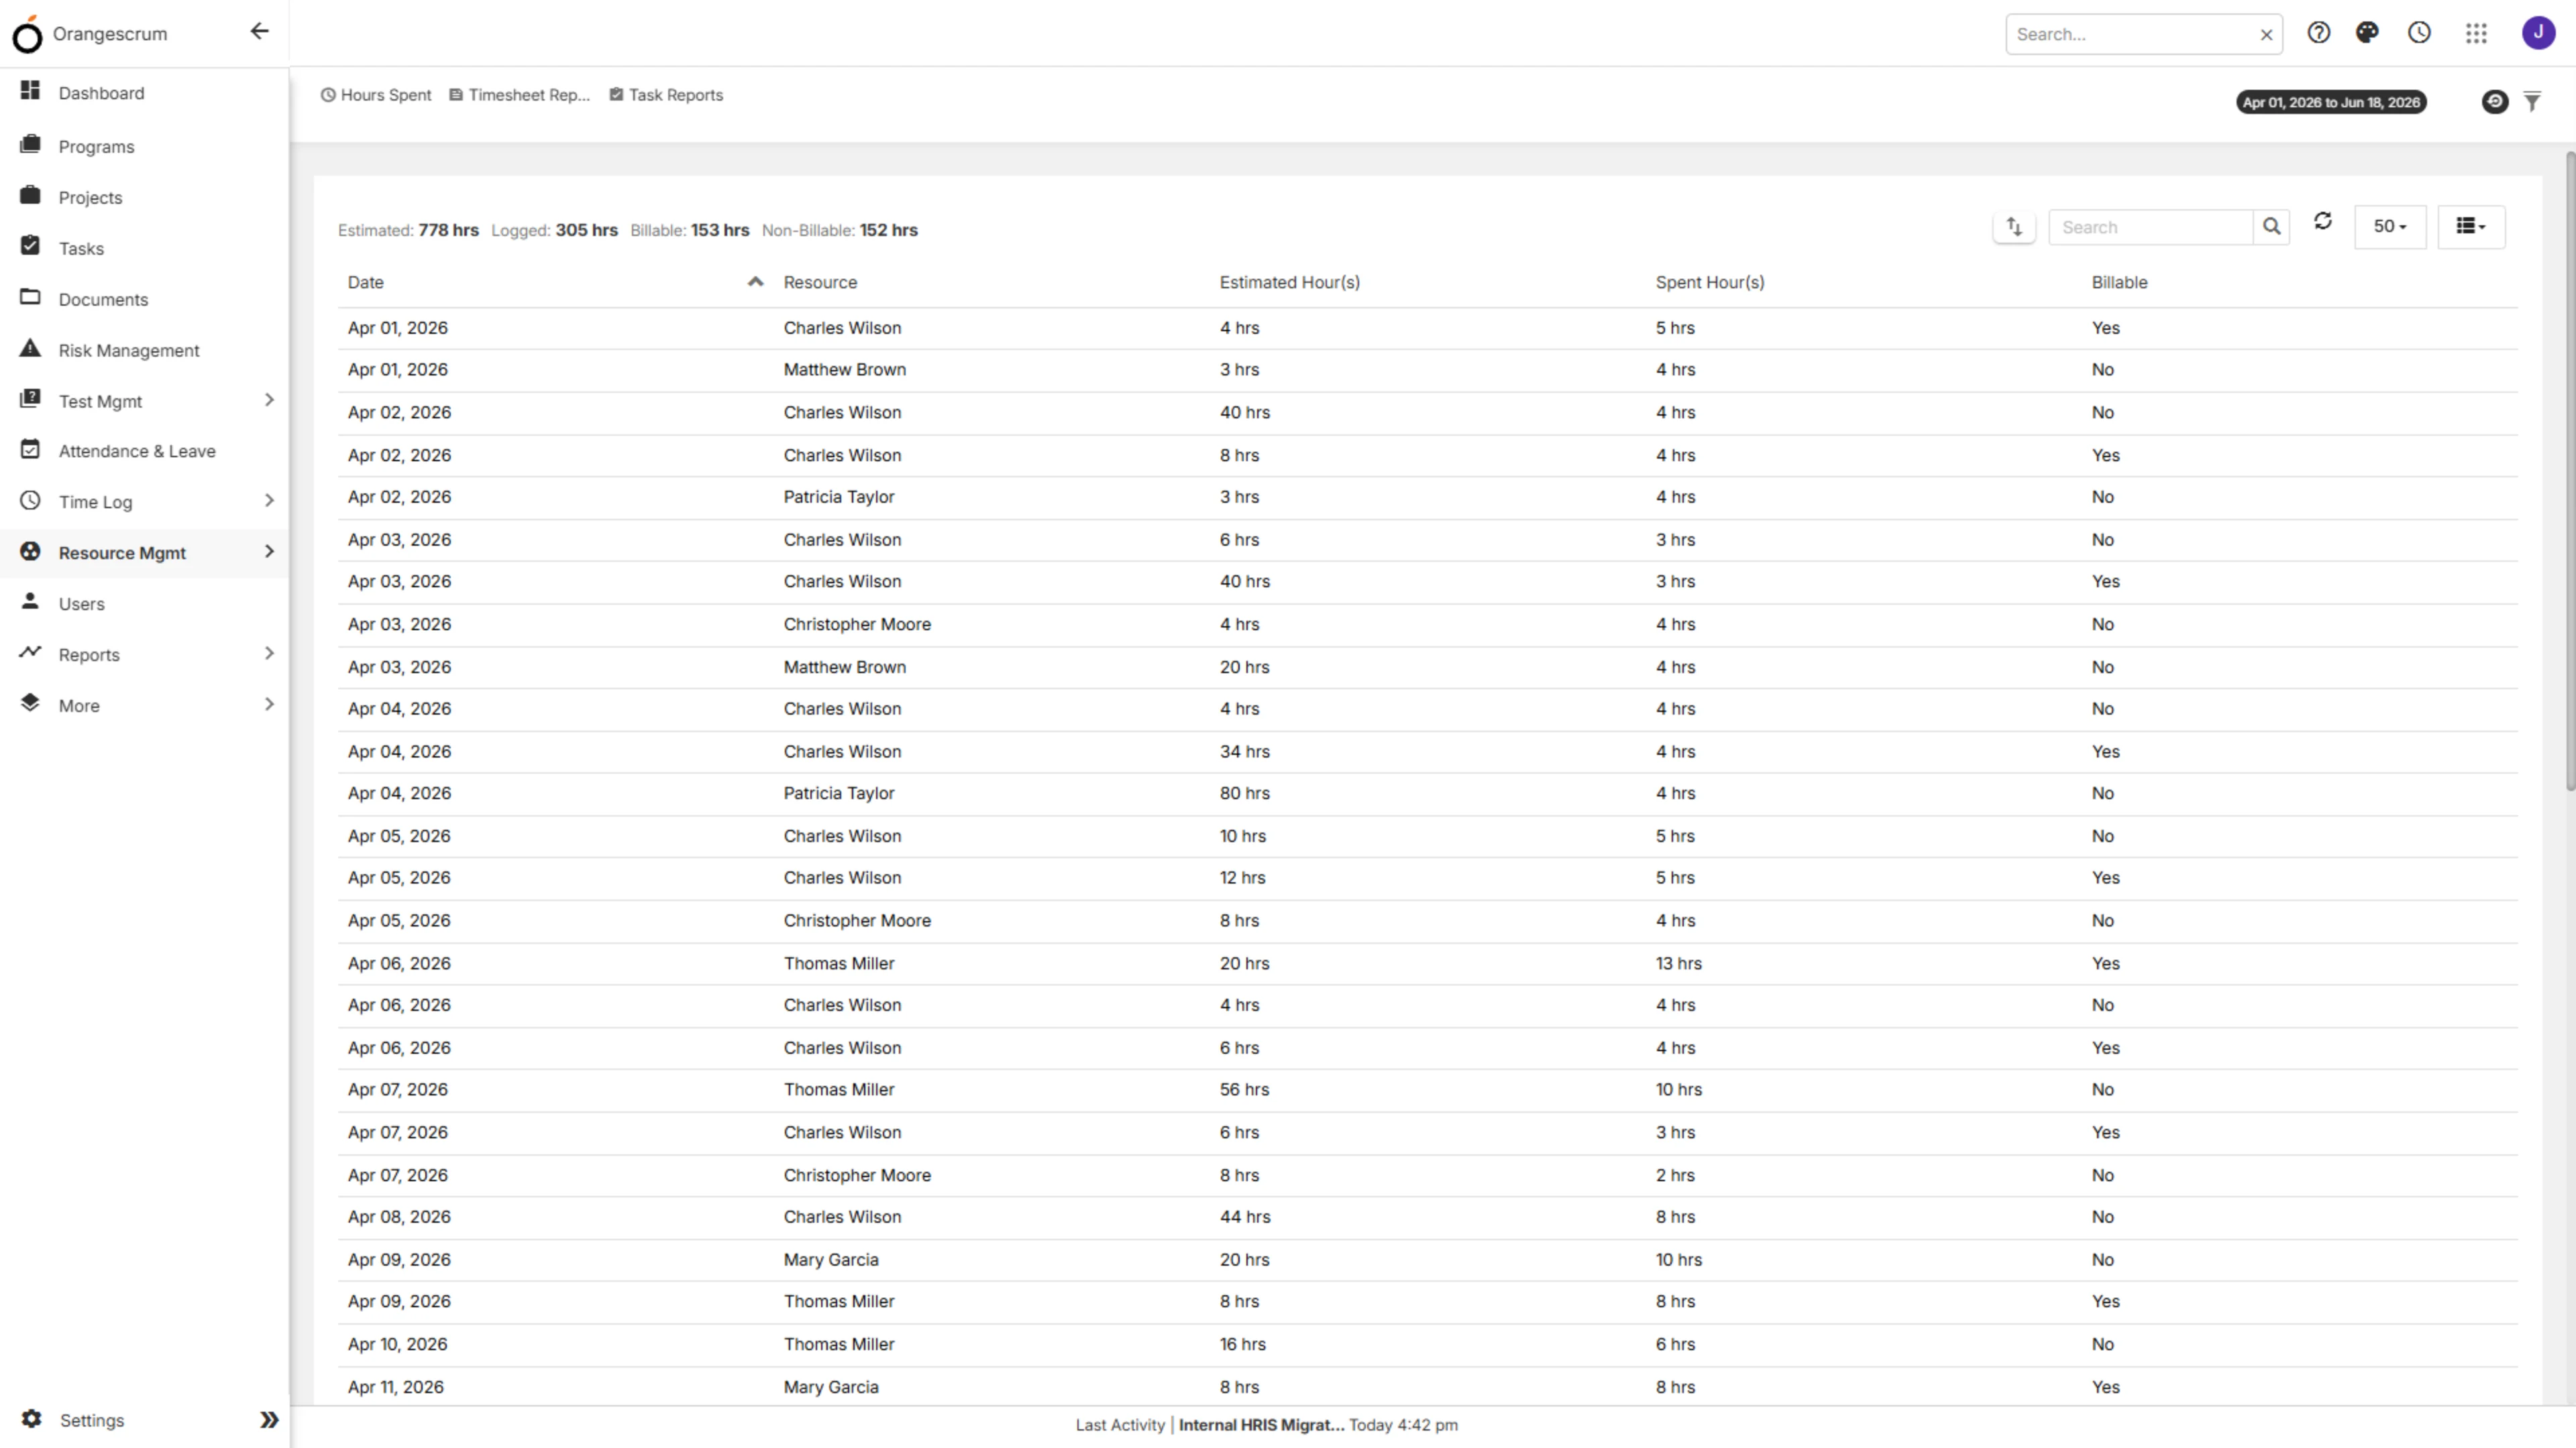Click Mary Garcia on Apr 09, 2026 row
Image resolution: width=2576 pixels, height=1448 pixels.
click(x=830, y=1259)
